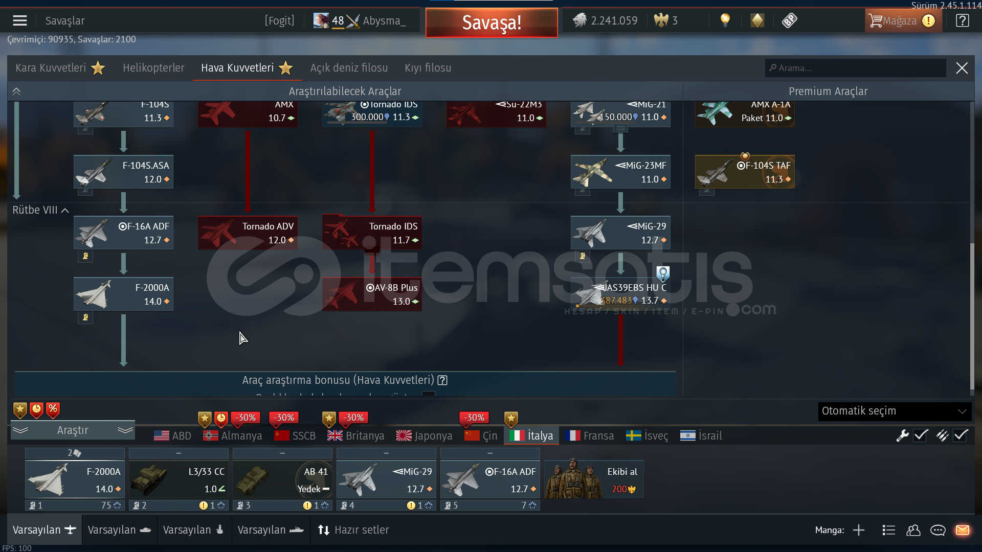Click the Savaşa! battle button
Screen dimensions: 982x552
(492, 22)
